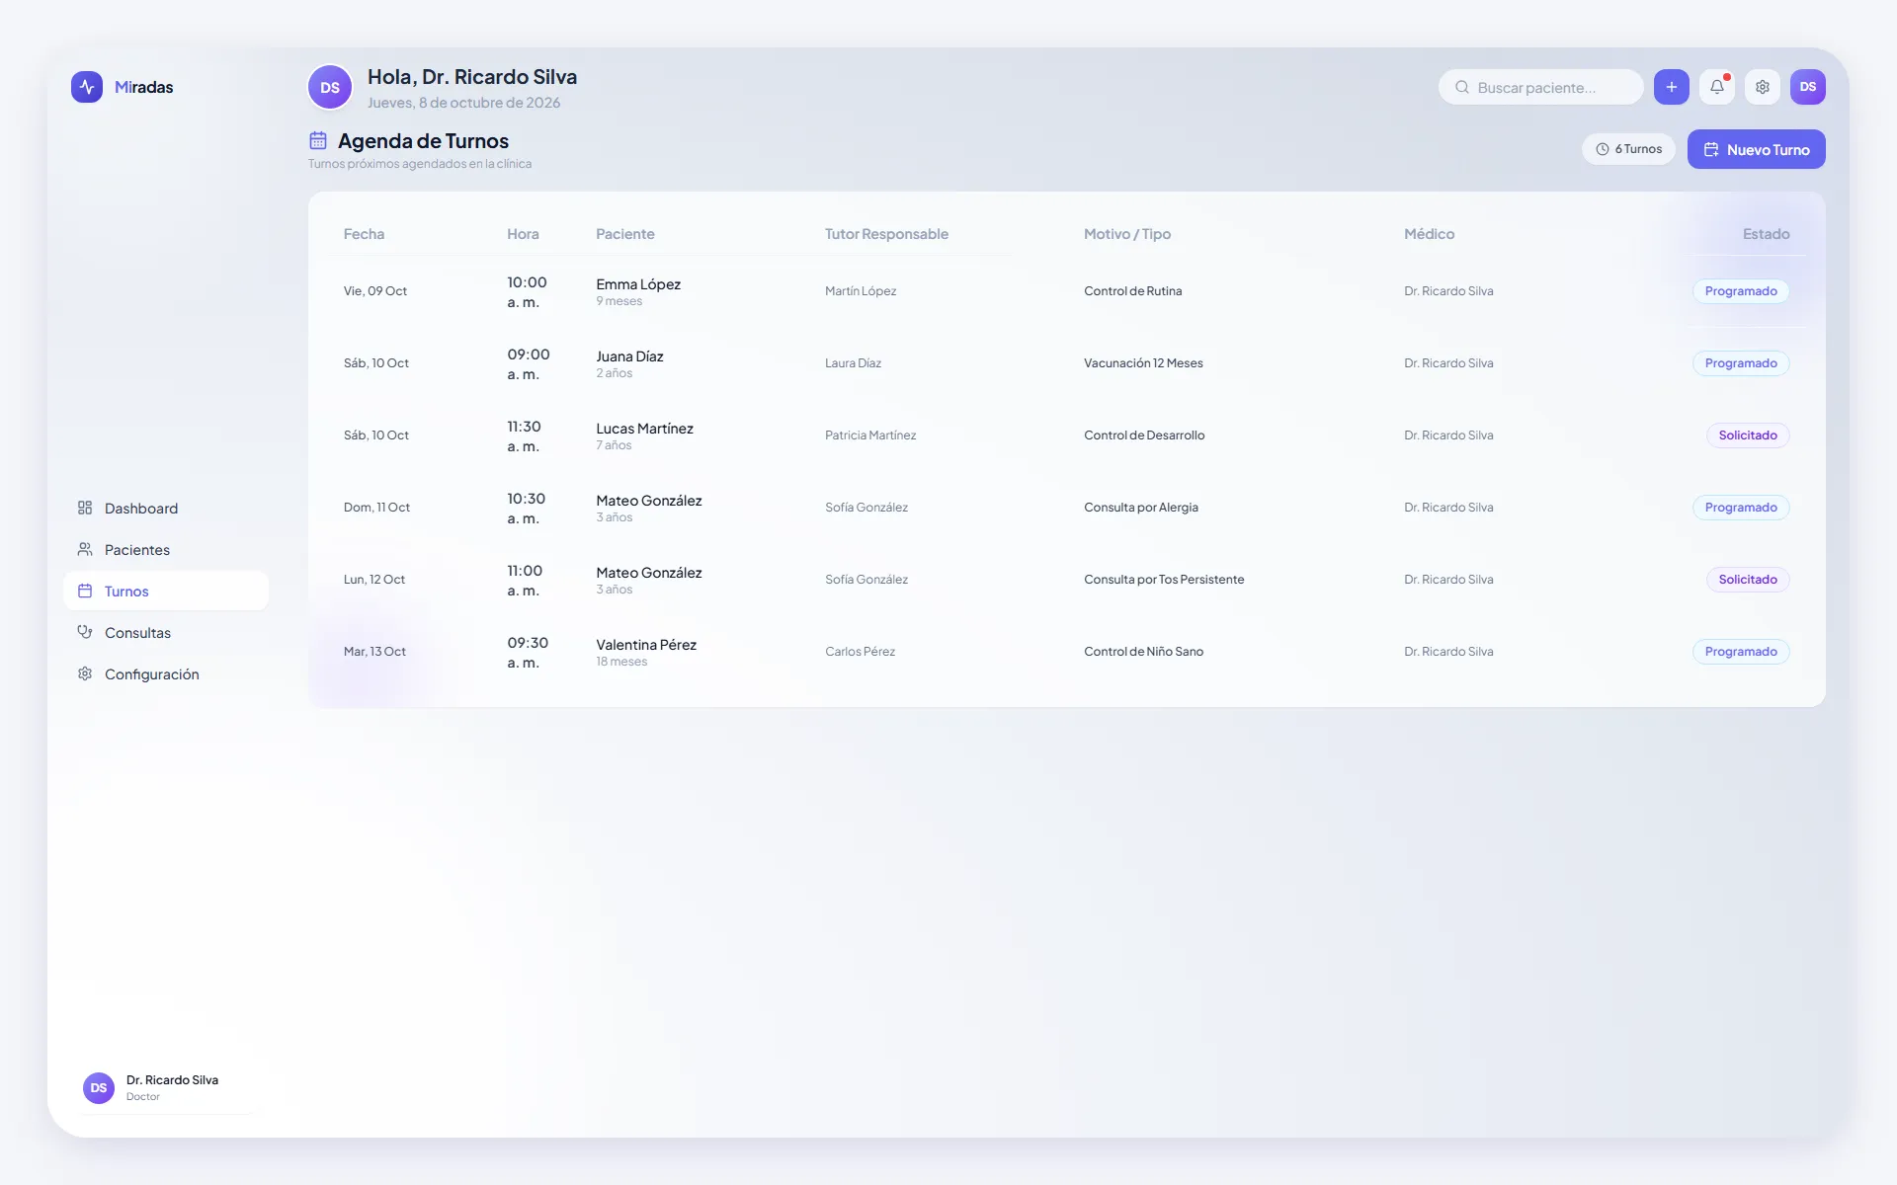Click Programado status on Consulta por Alergia row
The image size is (1897, 1185).
point(1741,508)
